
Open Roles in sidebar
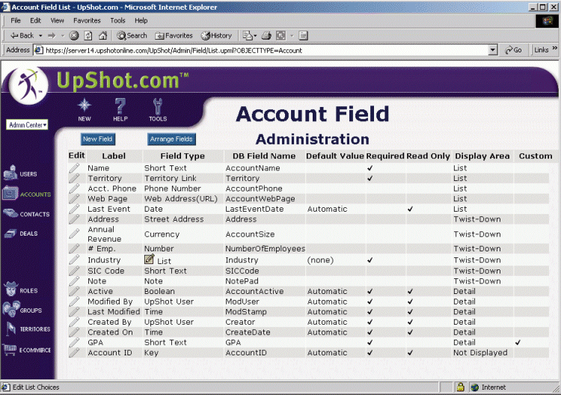[20, 290]
